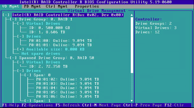The width and height of the screenshot is (194, 108).
Task: Select drive P0:01:00 Online 9.094 TB
Action: pos(60,41)
